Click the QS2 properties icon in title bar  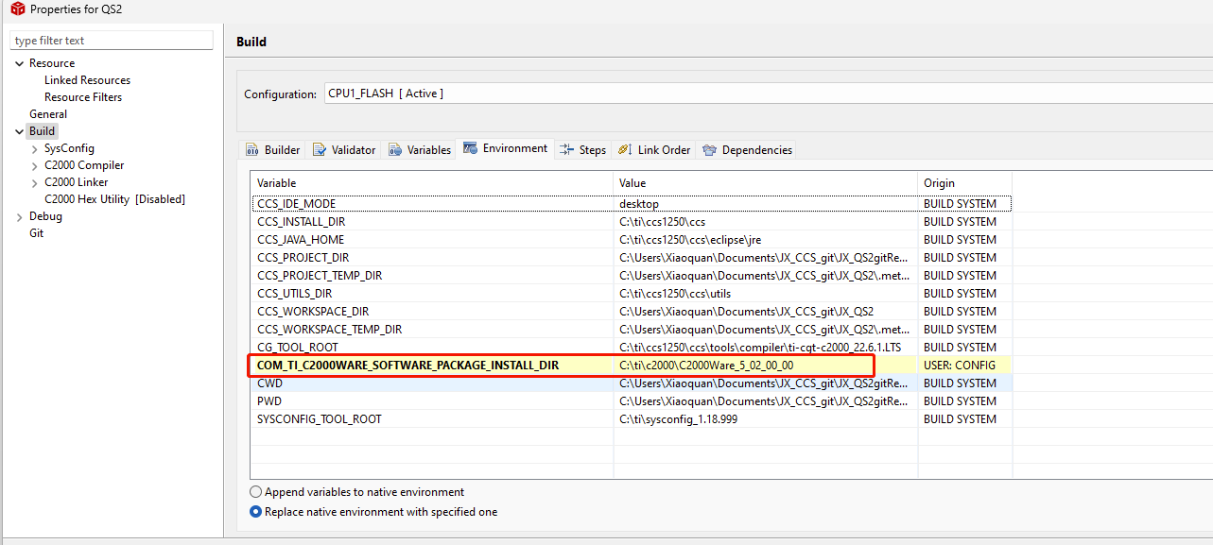[x=16, y=9]
